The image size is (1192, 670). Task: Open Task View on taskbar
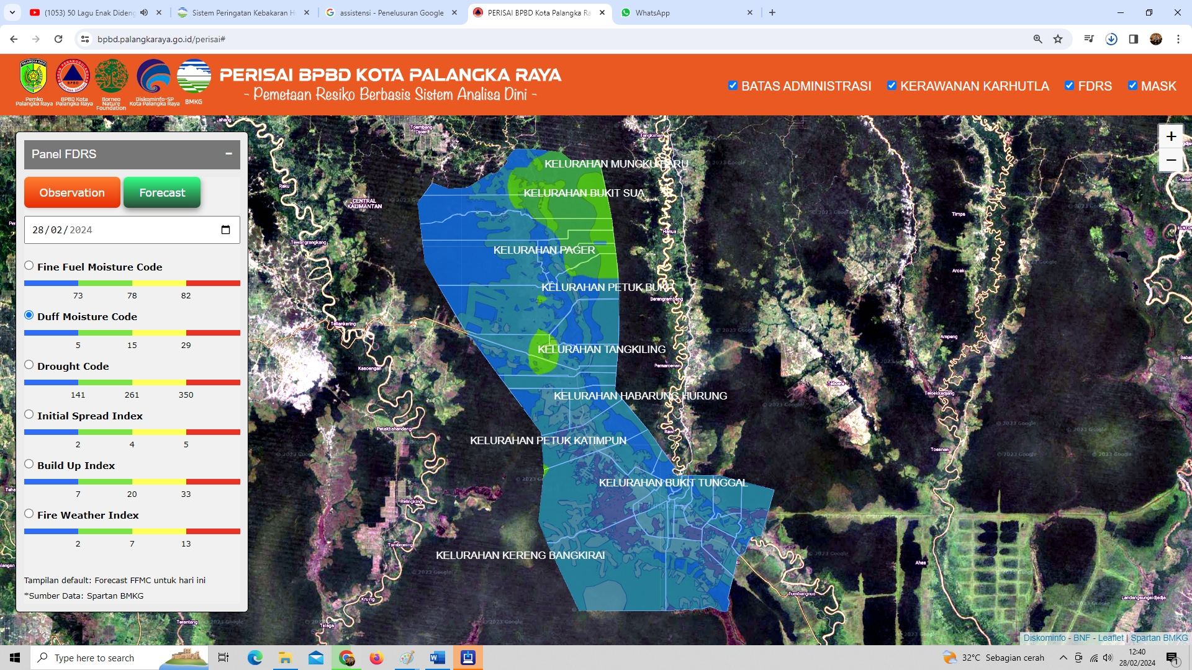[223, 658]
